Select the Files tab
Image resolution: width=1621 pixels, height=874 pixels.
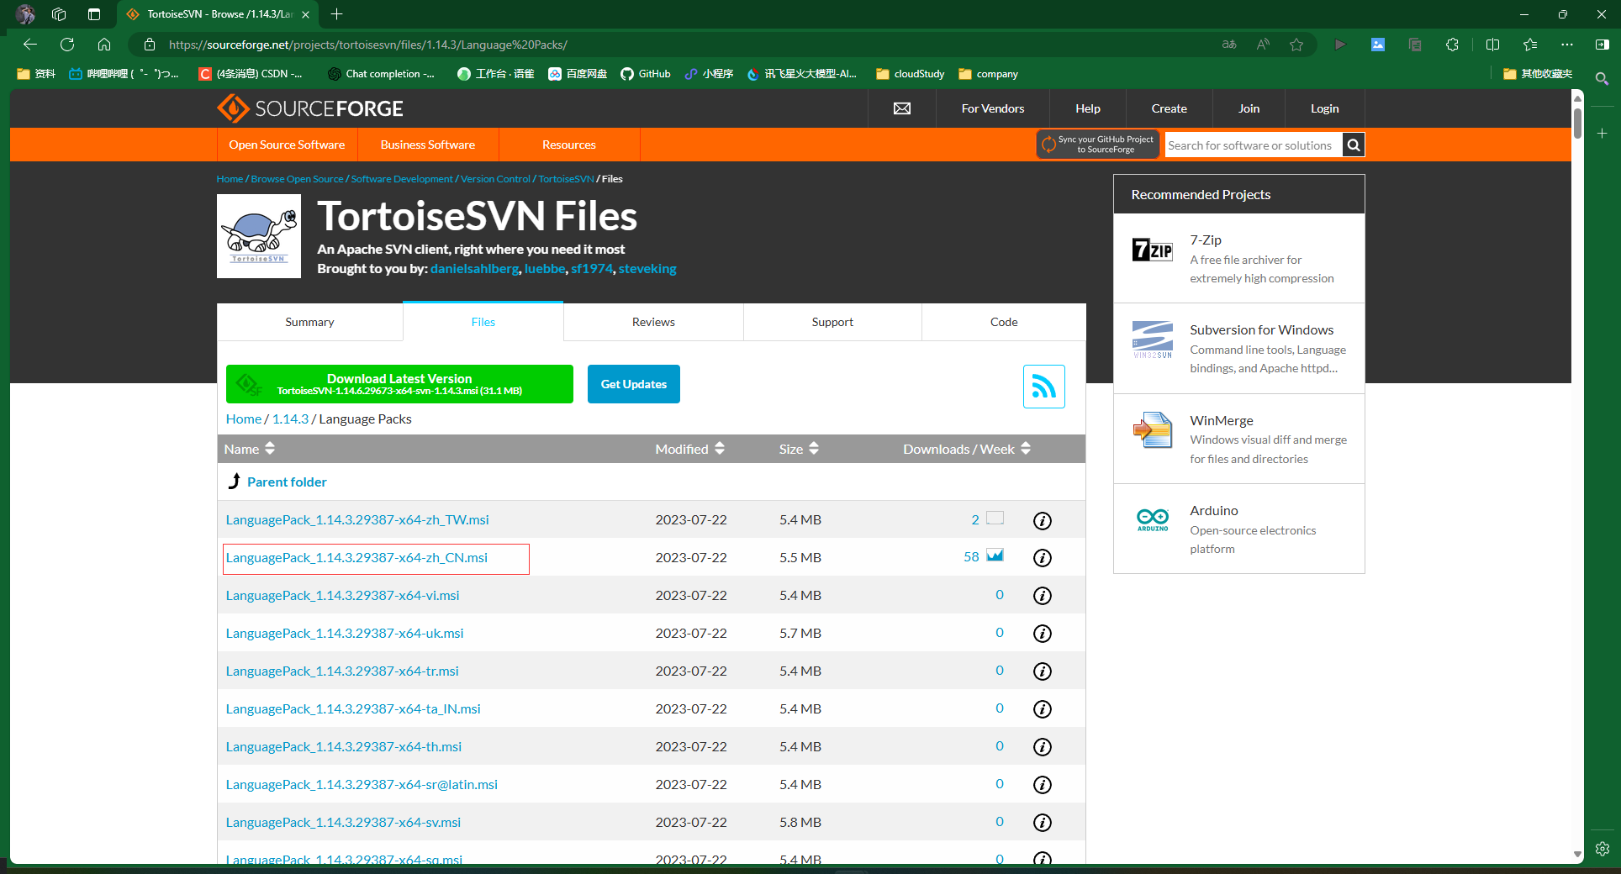[483, 322]
